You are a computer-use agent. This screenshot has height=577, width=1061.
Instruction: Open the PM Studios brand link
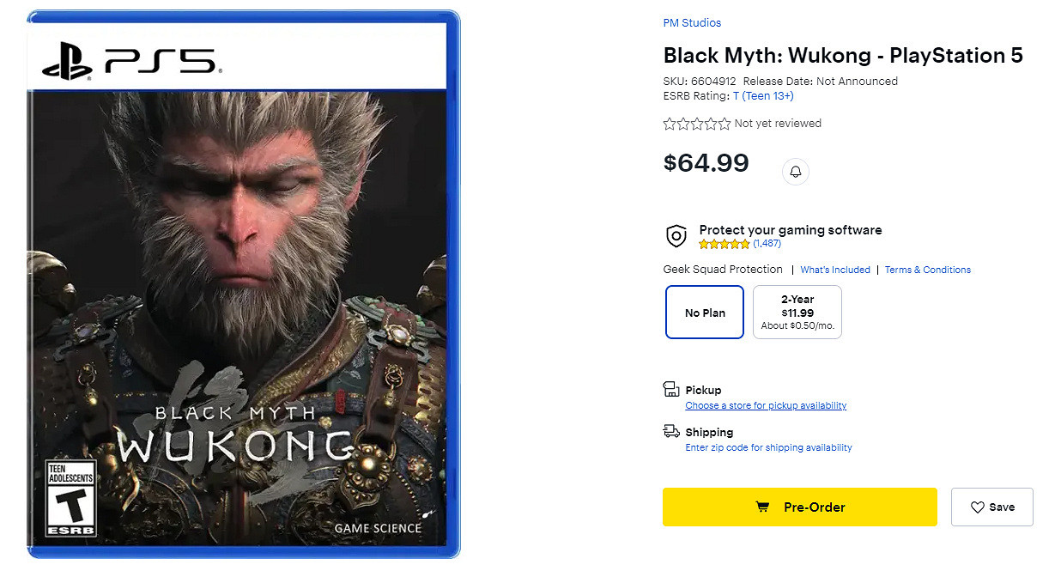tap(692, 23)
